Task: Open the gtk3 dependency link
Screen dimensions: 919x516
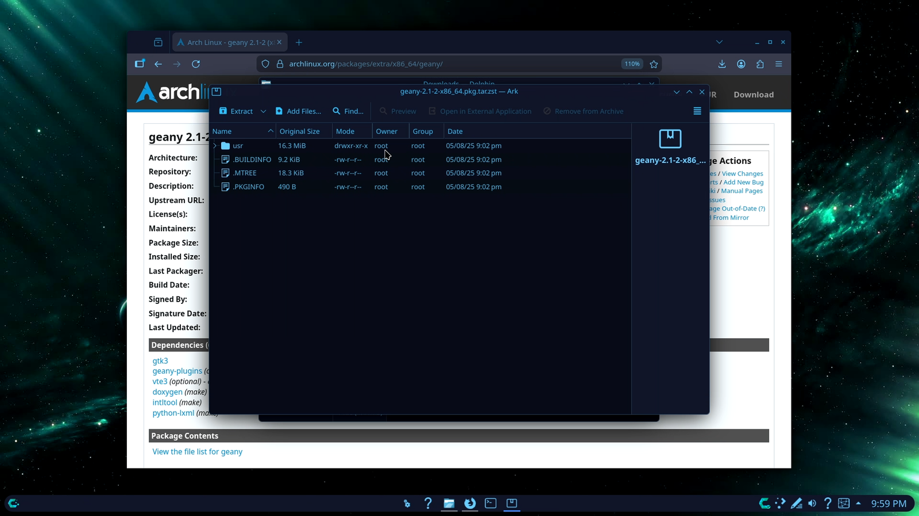Action: pyautogui.click(x=160, y=361)
